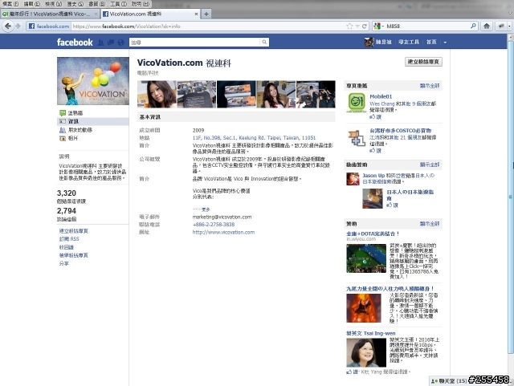Viewport: 514px width, 386px height.
Task: Click the browser URL address field
Action: coord(209,26)
